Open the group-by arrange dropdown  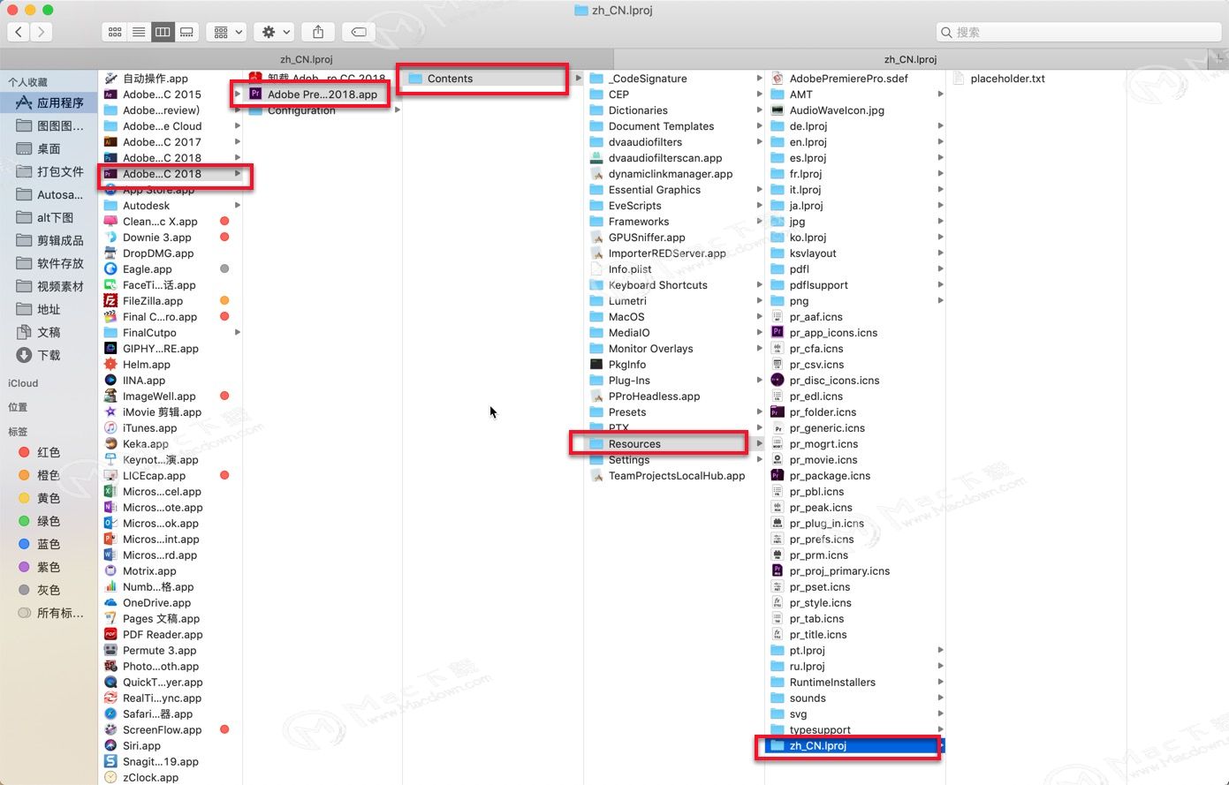(x=226, y=32)
